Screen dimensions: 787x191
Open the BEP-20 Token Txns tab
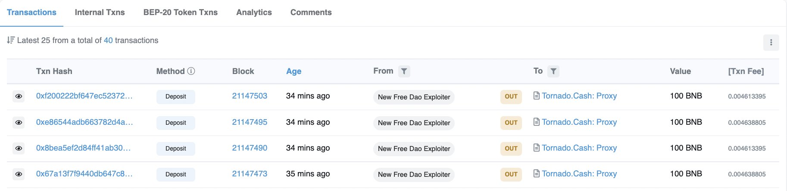pyautogui.click(x=180, y=12)
